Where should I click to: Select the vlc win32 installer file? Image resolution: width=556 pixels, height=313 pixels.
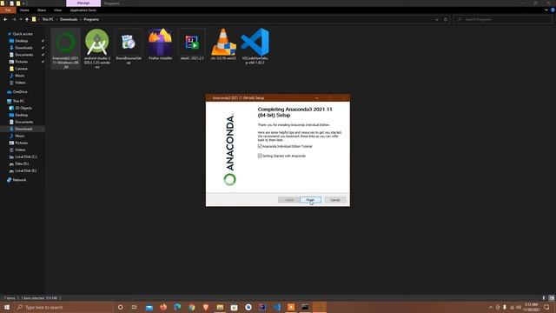pyautogui.click(x=223, y=44)
